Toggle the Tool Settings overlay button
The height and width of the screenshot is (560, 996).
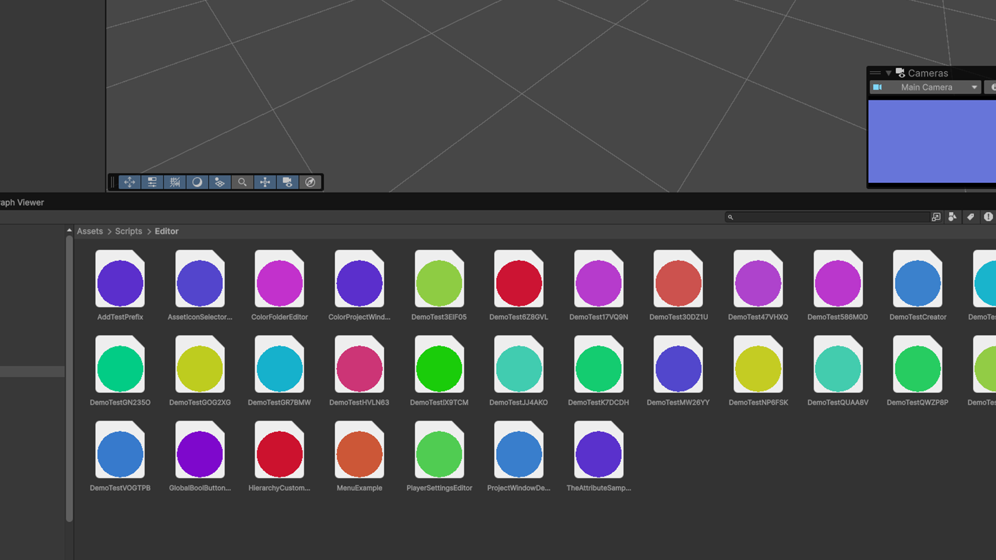152,182
